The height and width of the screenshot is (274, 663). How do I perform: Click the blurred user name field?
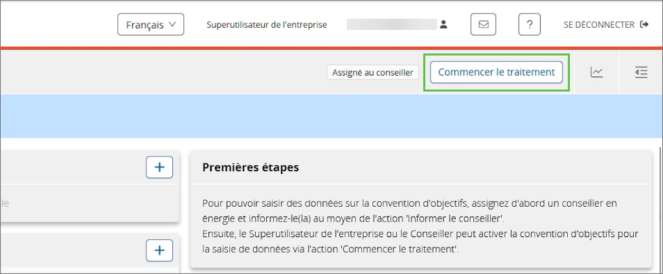tap(392, 25)
